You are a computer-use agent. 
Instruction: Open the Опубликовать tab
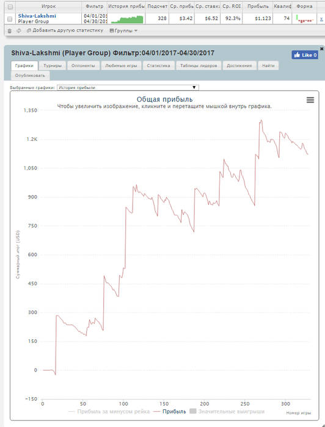pos(30,76)
